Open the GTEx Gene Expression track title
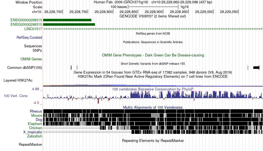Viewport: 263px width, 151px height. point(153,72)
